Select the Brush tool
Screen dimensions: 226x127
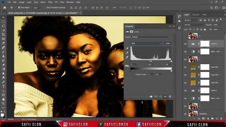tap(3, 52)
